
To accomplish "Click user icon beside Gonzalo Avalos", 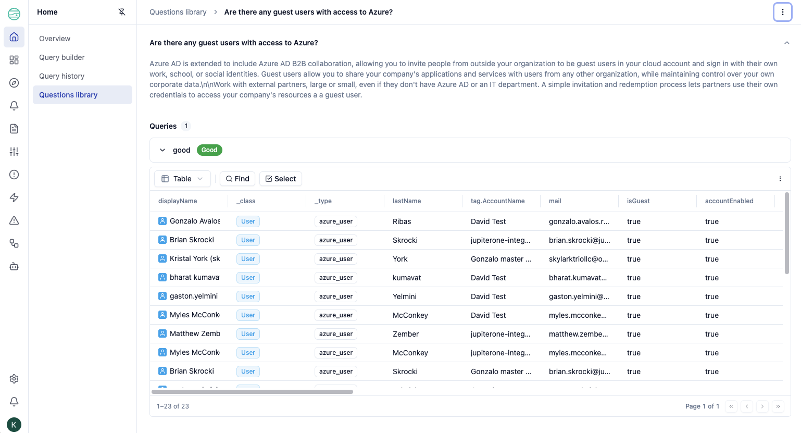I will pos(162,221).
